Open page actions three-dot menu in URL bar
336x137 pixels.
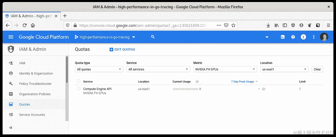219,25
